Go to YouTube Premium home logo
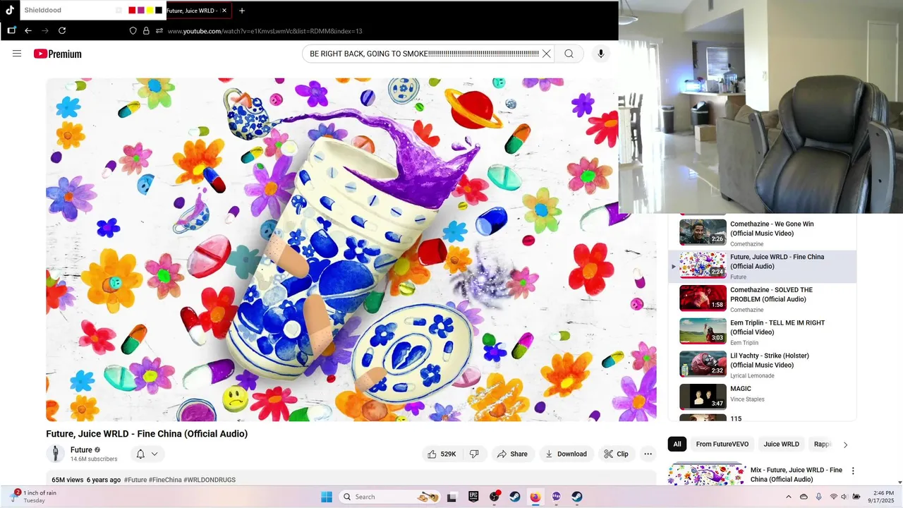Screen dimensions: 903x508 tap(57, 54)
